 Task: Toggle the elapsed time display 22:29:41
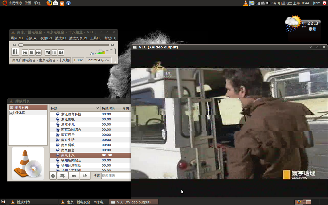point(99,60)
